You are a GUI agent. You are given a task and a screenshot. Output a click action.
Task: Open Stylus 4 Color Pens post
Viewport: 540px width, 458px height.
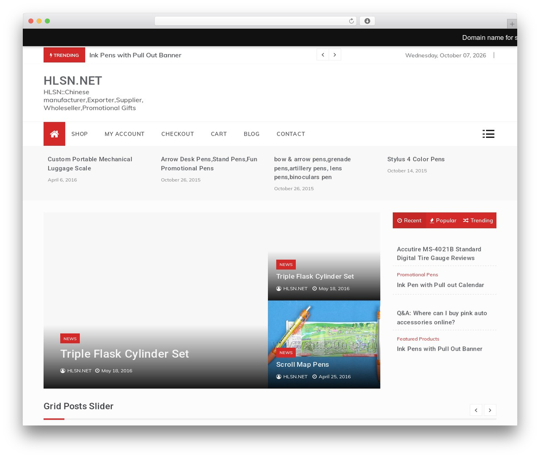point(416,159)
